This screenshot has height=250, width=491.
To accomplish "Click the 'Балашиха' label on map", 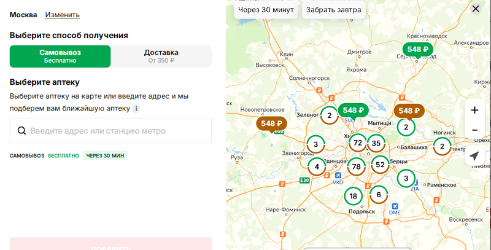I will pos(414,147).
